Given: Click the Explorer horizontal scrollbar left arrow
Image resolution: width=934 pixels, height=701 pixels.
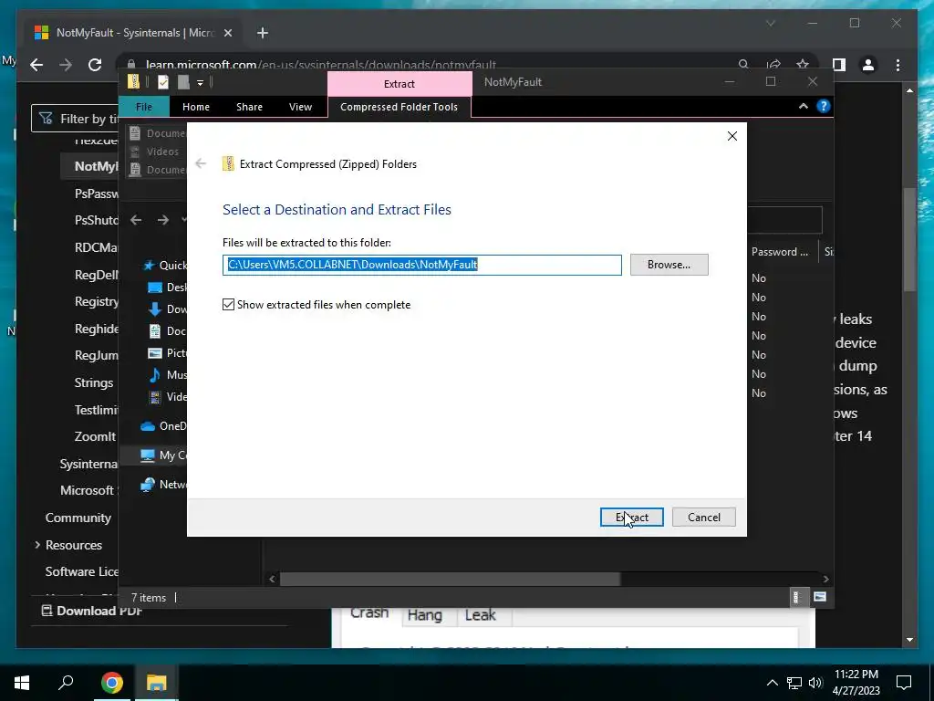Looking at the screenshot, I should pyautogui.click(x=272, y=579).
